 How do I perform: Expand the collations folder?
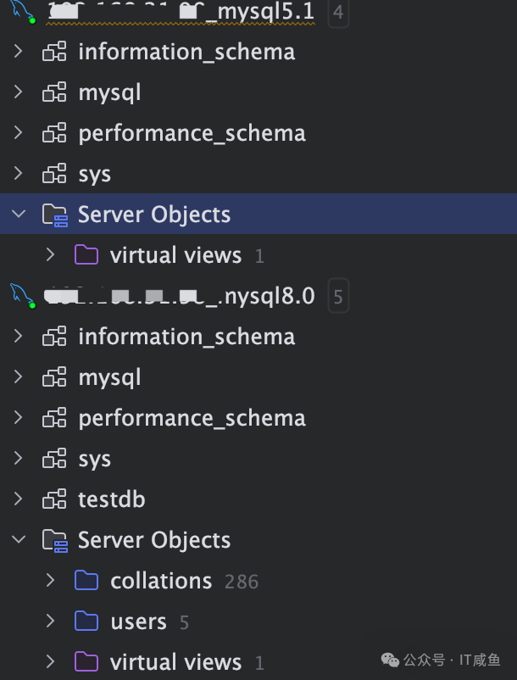tap(50, 581)
